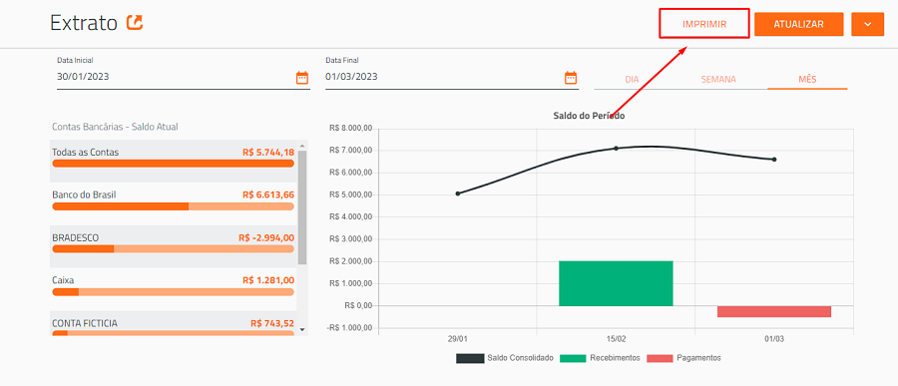Image resolution: width=898 pixels, height=386 pixels.
Task: Click the green Recebimentos bar at 15/02
Action: (x=616, y=283)
